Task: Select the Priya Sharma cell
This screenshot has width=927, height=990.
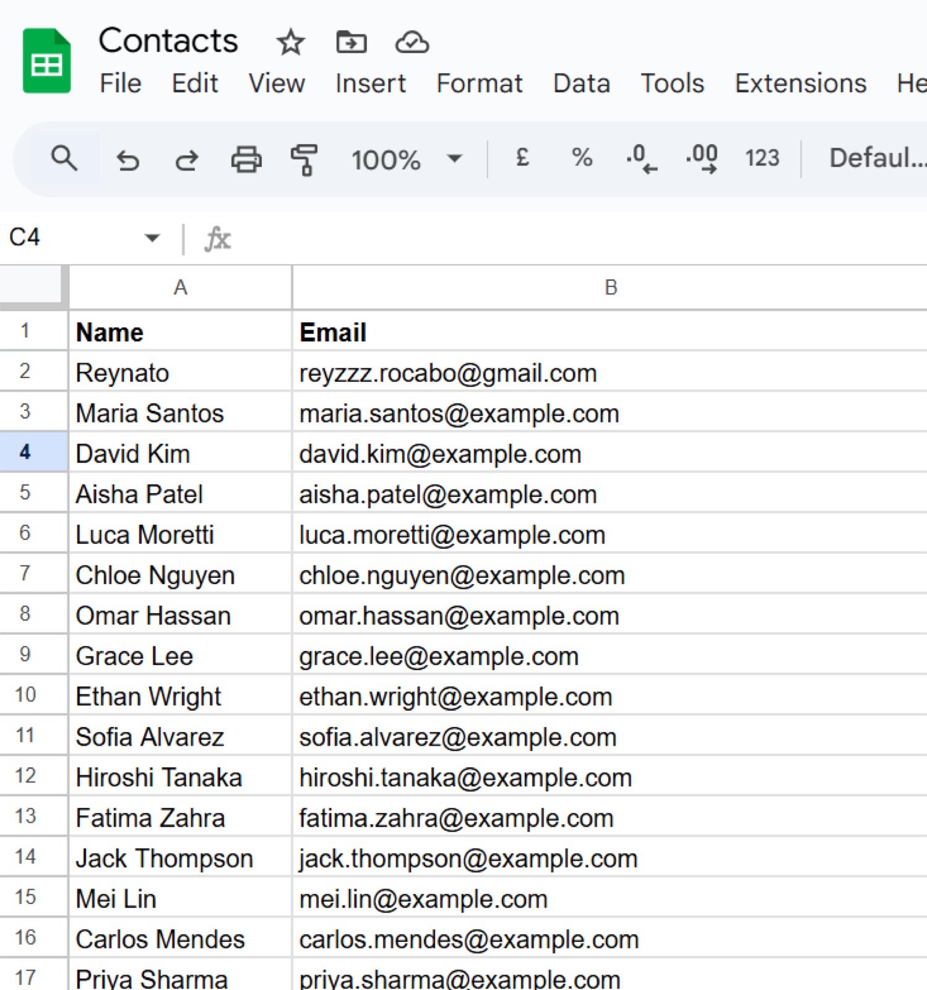Action: pos(180,975)
